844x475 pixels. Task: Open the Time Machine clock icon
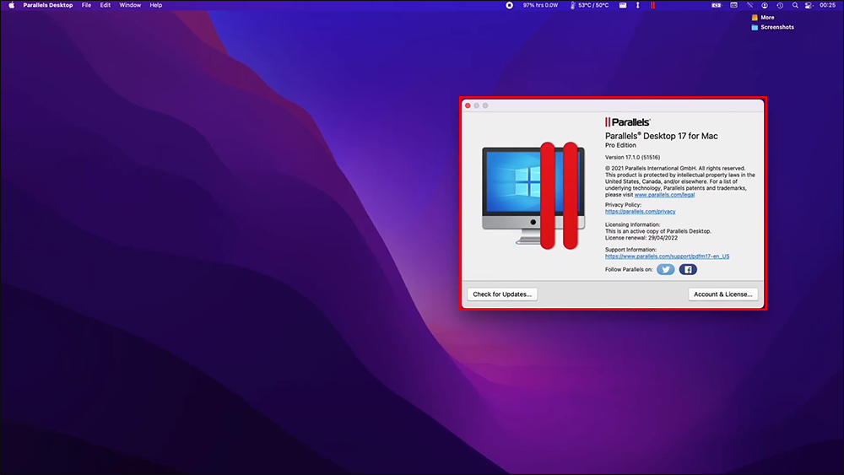pyautogui.click(x=780, y=5)
